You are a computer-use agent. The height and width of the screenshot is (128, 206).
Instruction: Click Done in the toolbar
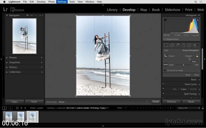156,102
